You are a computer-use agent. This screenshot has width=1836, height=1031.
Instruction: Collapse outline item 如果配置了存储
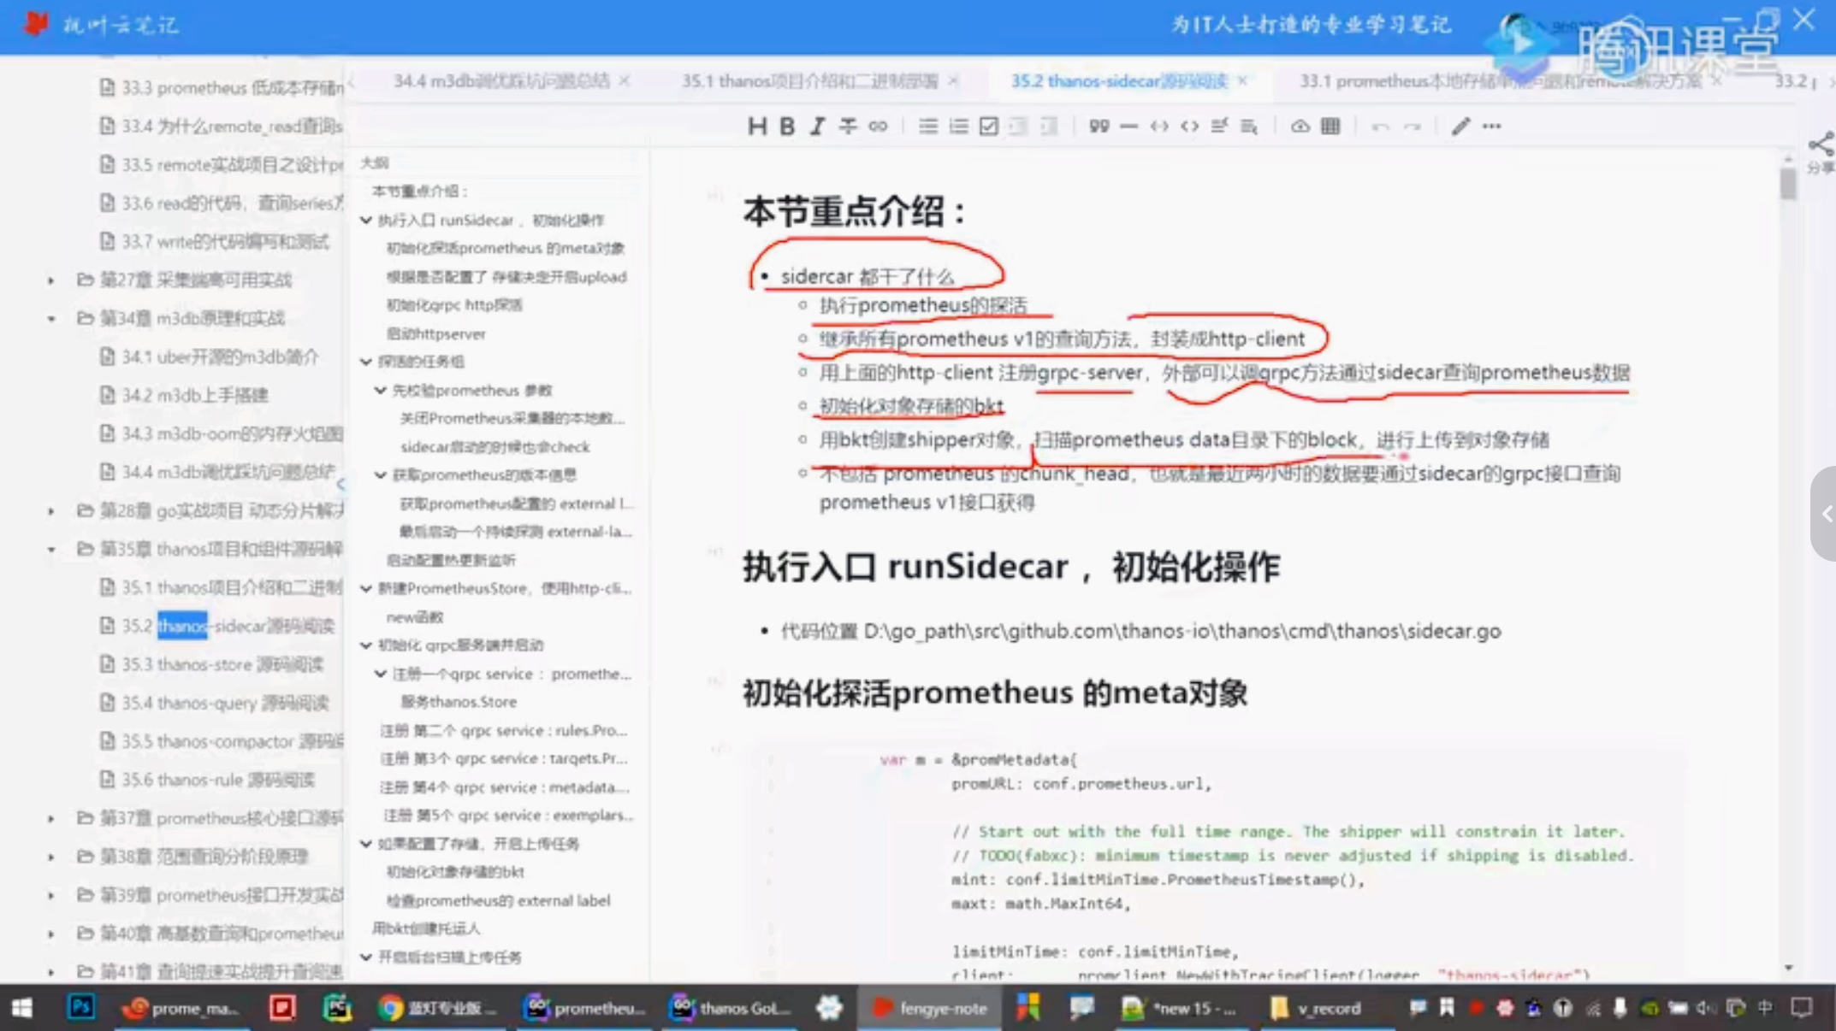pyautogui.click(x=366, y=844)
